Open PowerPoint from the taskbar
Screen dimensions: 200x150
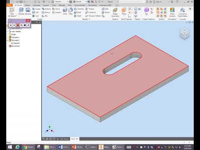77,147
